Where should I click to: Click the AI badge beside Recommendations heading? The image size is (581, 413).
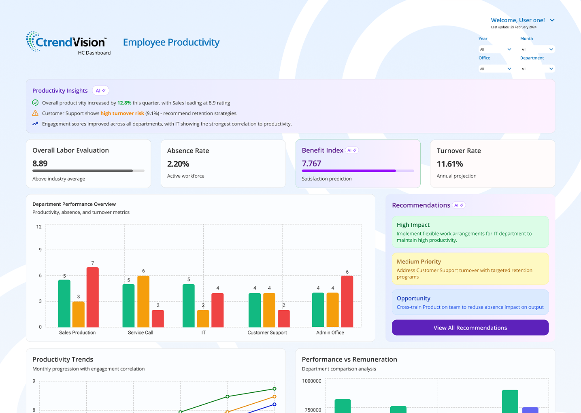[459, 205]
